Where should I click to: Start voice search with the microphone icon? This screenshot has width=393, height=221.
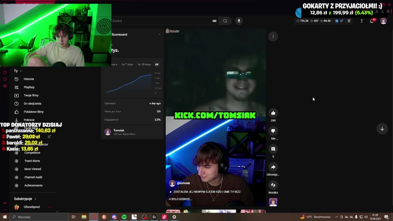pyautogui.click(x=239, y=21)
